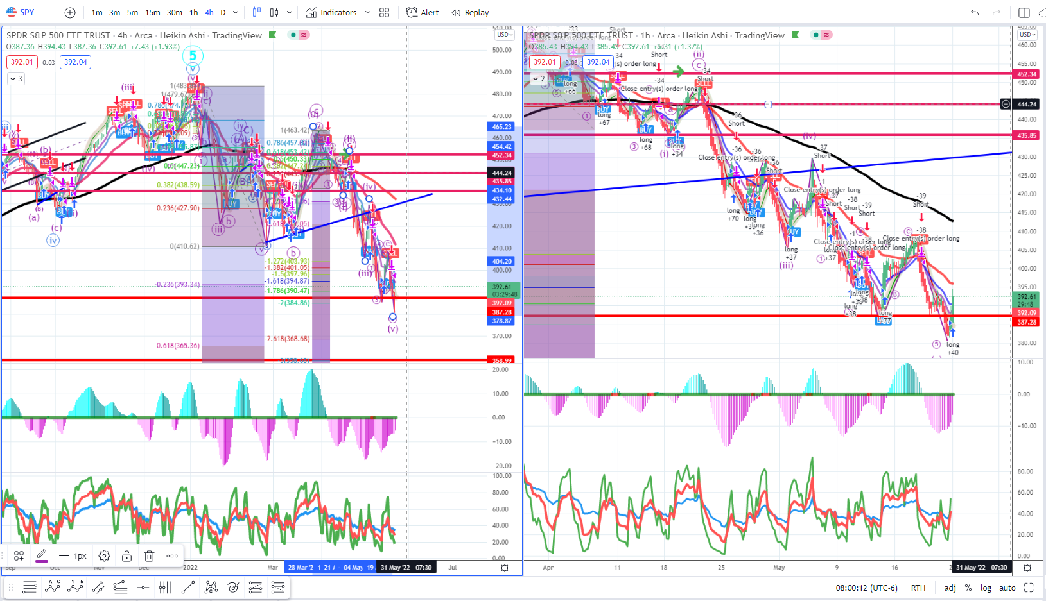Toggle the % percent scale
The width and height of the screenshot is (1046, 601).
click(x=968, y=588)
